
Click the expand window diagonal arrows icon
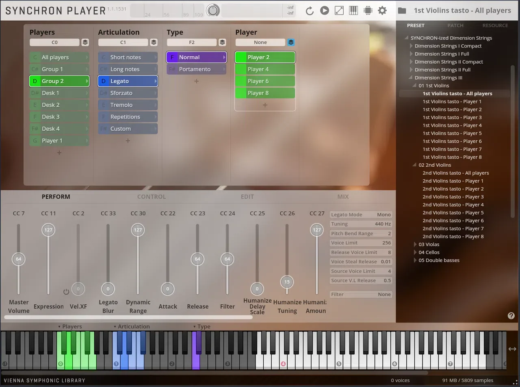pyautogui.click(x=339, y=11)
